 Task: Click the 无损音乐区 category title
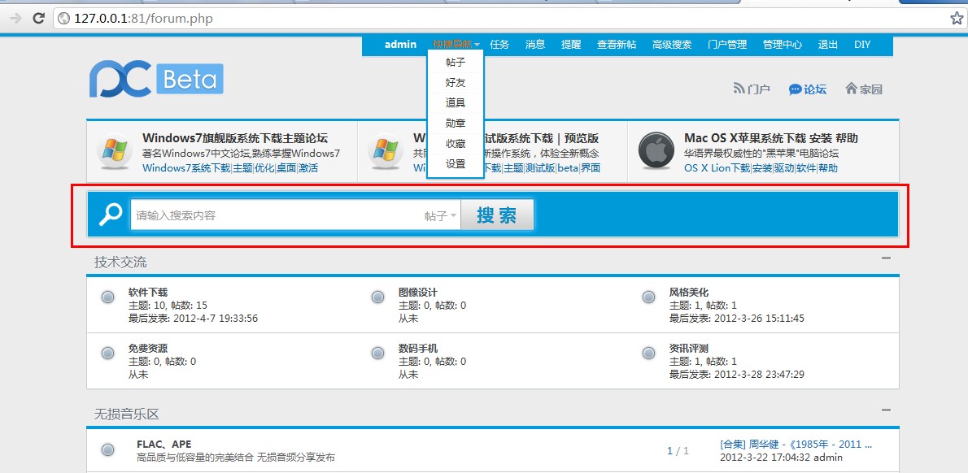click(127, 414)
